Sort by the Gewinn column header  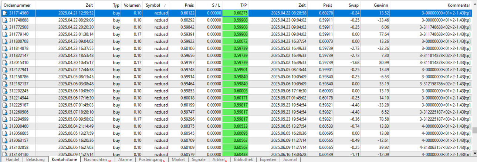click(376, 6)
